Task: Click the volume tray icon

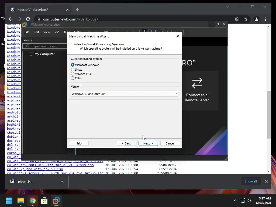Action: pos(249,201)
